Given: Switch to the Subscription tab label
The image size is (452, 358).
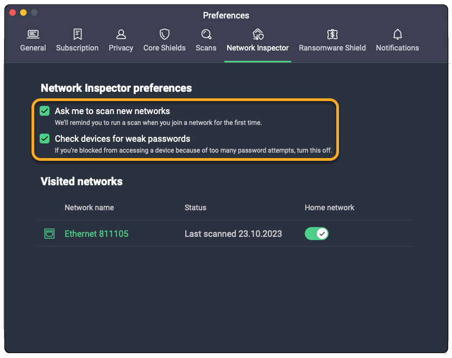Looking at the screenshot, I should click(77, 48).
